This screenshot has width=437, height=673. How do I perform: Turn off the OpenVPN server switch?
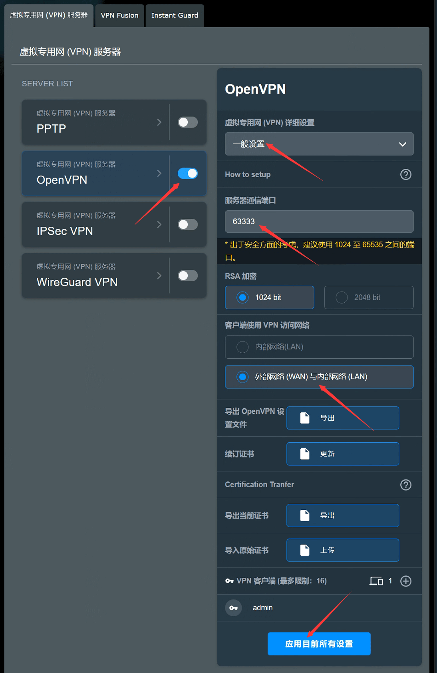point(188,174)
